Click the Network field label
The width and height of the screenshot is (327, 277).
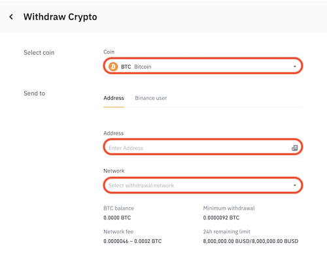click(114, 171)
